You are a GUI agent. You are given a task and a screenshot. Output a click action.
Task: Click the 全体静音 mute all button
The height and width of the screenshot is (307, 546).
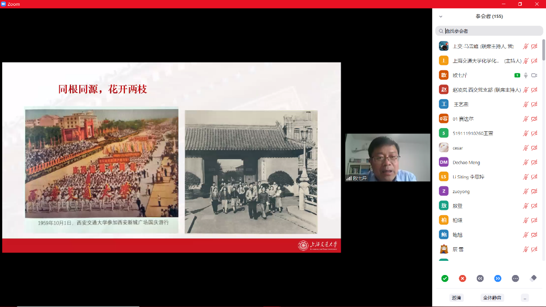click(492, 298)
